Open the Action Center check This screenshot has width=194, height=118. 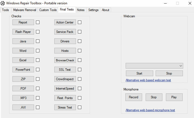(65, 22)
